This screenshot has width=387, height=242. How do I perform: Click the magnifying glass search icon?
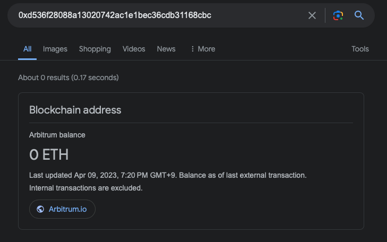(359, 15)
